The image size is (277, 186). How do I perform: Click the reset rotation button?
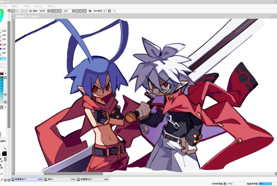[x=85, y=11]
